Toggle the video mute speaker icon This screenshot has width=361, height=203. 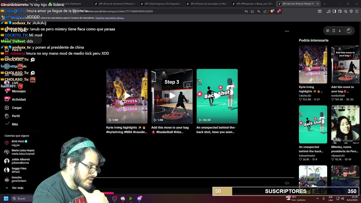coord(287,183)
